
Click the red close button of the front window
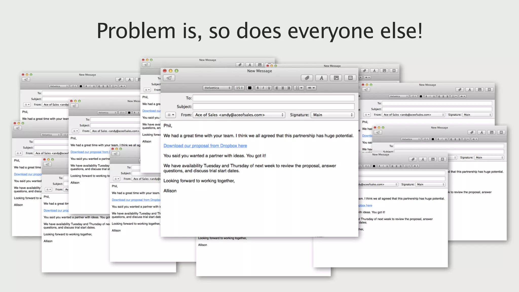[165, 71]
